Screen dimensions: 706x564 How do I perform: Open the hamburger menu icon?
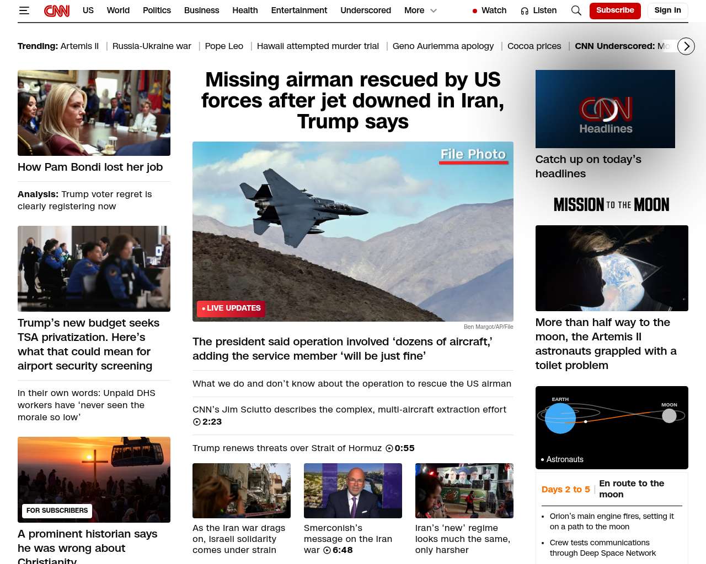tap(24, 10)
